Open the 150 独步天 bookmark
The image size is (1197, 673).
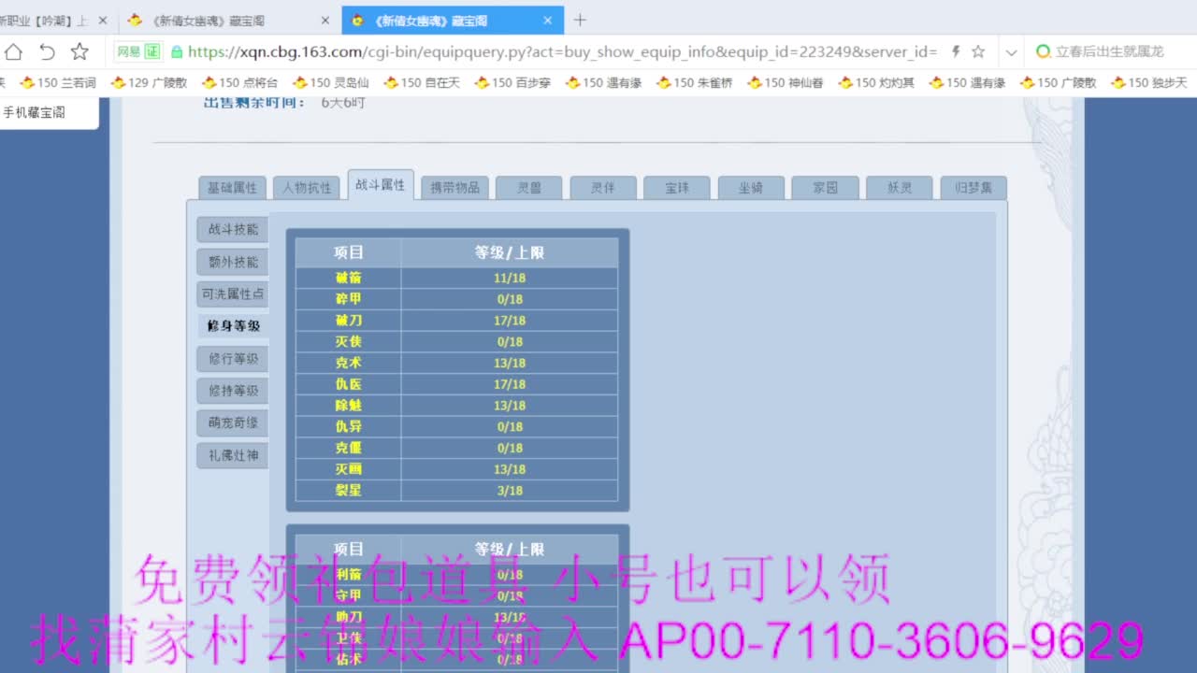tap(1149, 82)
